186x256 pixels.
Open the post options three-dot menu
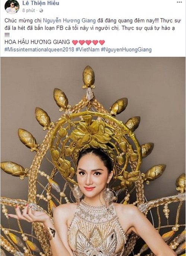click(x=179, y=2)
